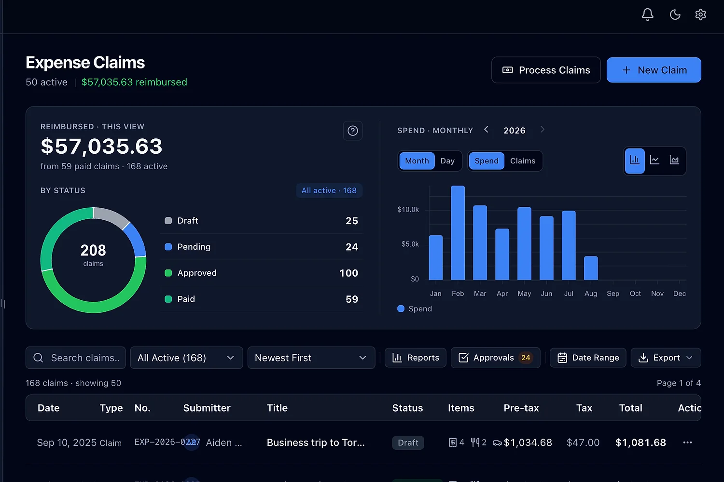Open Reports button

click(416, 358)
